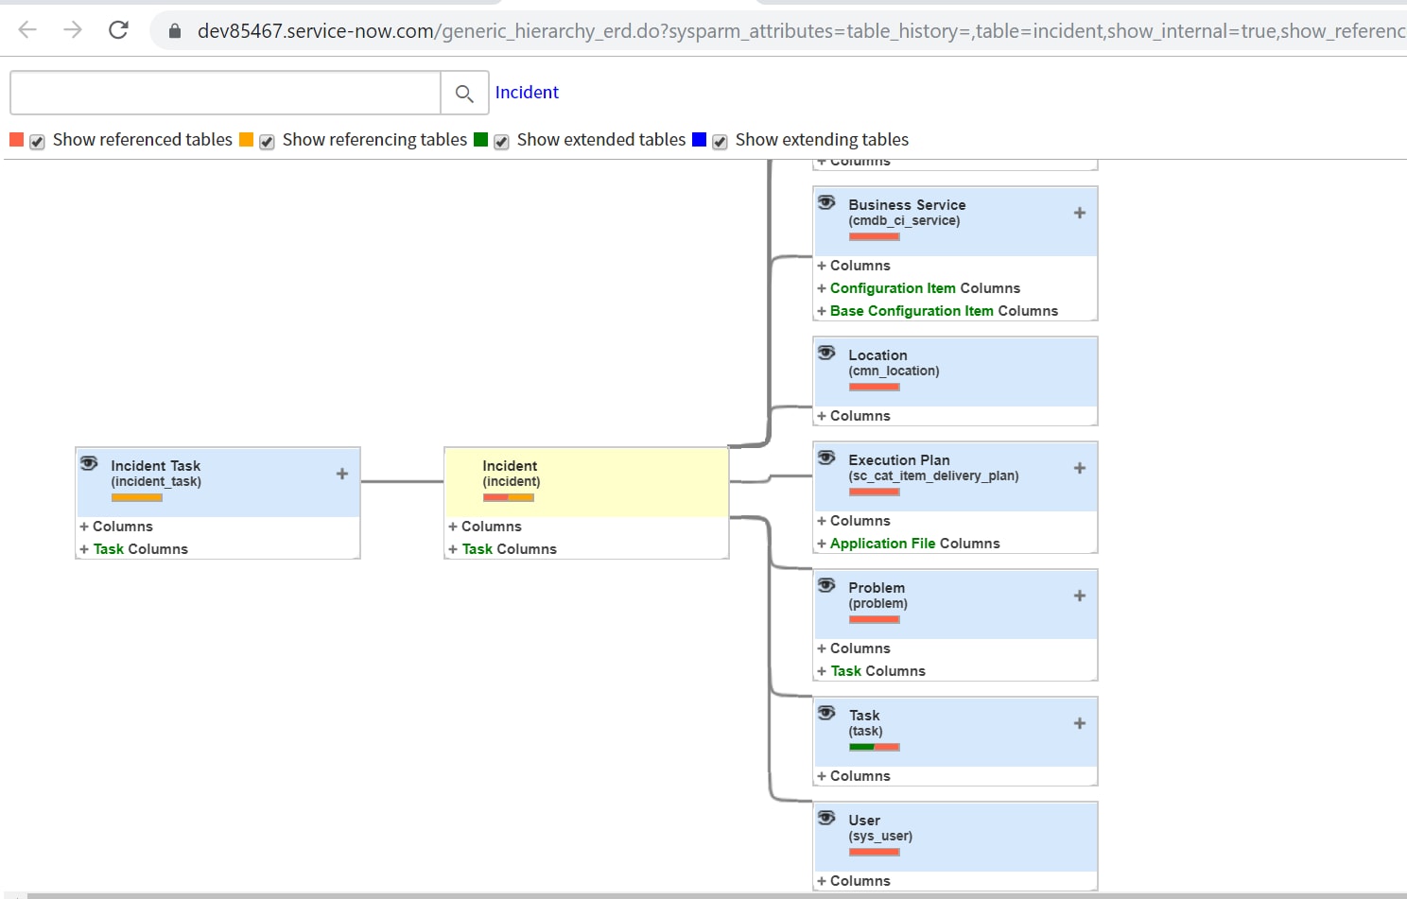
Task: Click the search magnifier icon
Action: pos(464,93)
